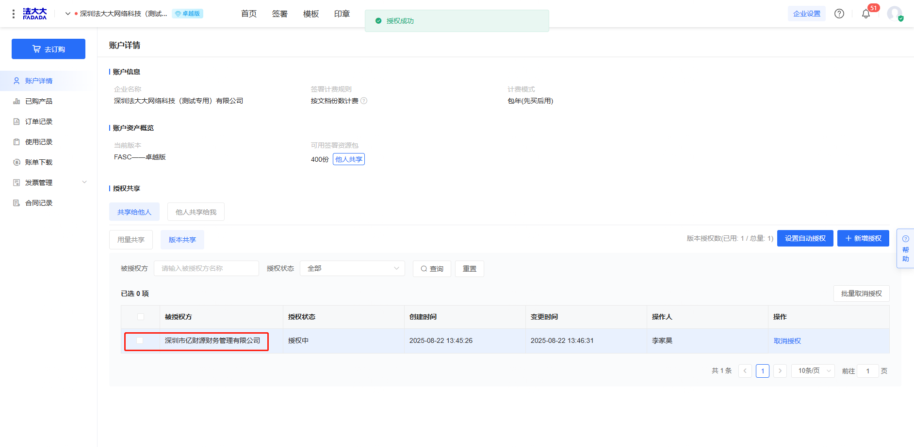This screenshot has height=447, width=914.
Task: Switch to 他人共享给我 tab
Action: tap(196, 212)
